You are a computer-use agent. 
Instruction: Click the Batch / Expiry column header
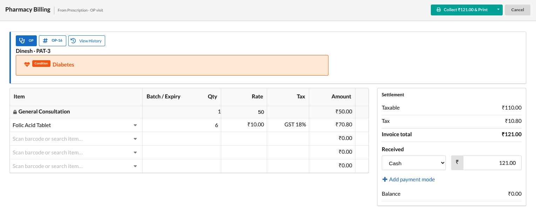coord(163,97)
